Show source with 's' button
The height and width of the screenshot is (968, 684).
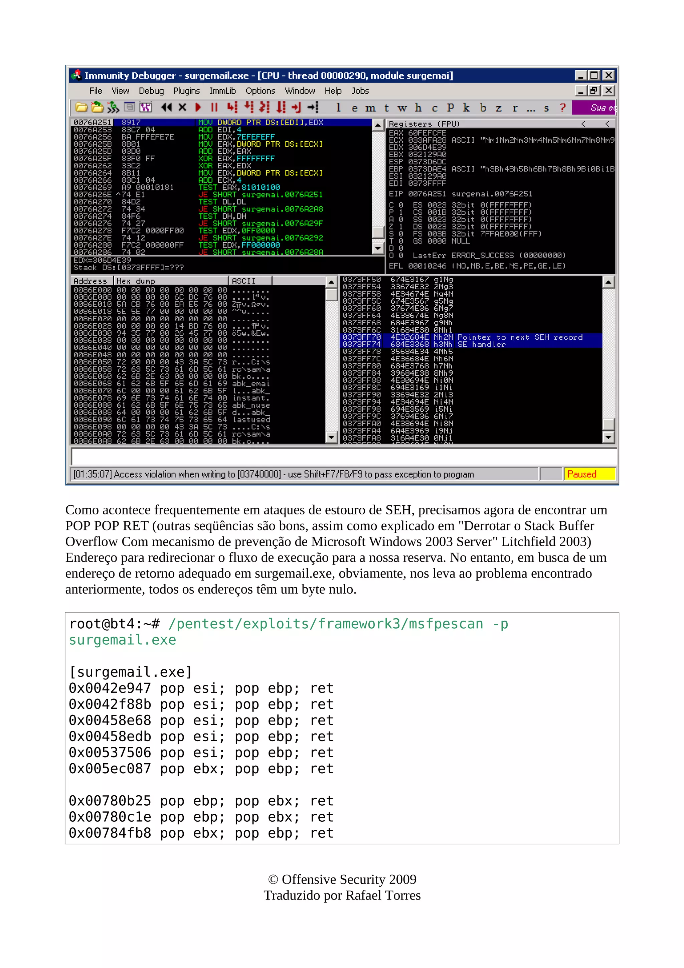coord(547,108)
